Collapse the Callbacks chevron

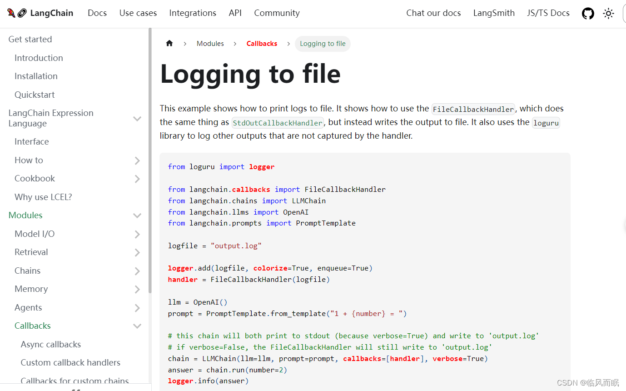(x=137, y=326)
